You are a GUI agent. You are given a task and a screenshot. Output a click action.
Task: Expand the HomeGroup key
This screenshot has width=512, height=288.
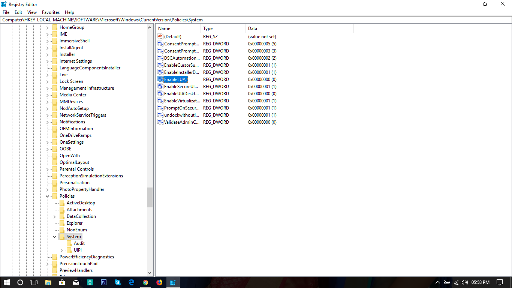pyautogui.click(x=48, y=27)
